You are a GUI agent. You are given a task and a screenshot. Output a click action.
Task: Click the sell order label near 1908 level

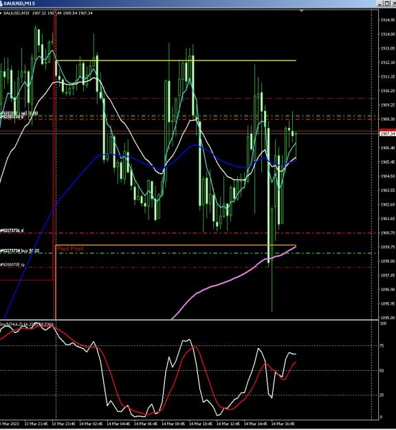(19, 114)
